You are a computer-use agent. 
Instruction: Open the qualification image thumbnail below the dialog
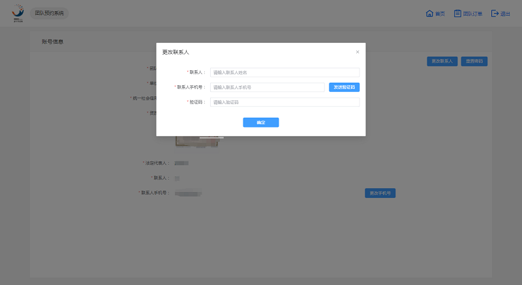(199, 141)
